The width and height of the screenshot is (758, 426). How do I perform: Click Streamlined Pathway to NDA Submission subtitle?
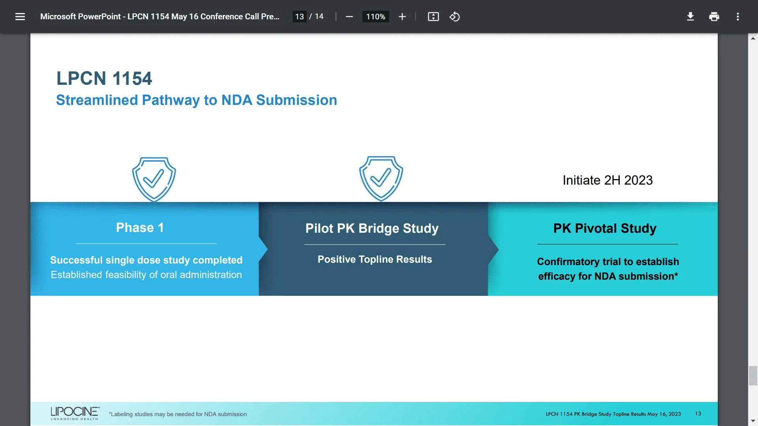(196, 100)
